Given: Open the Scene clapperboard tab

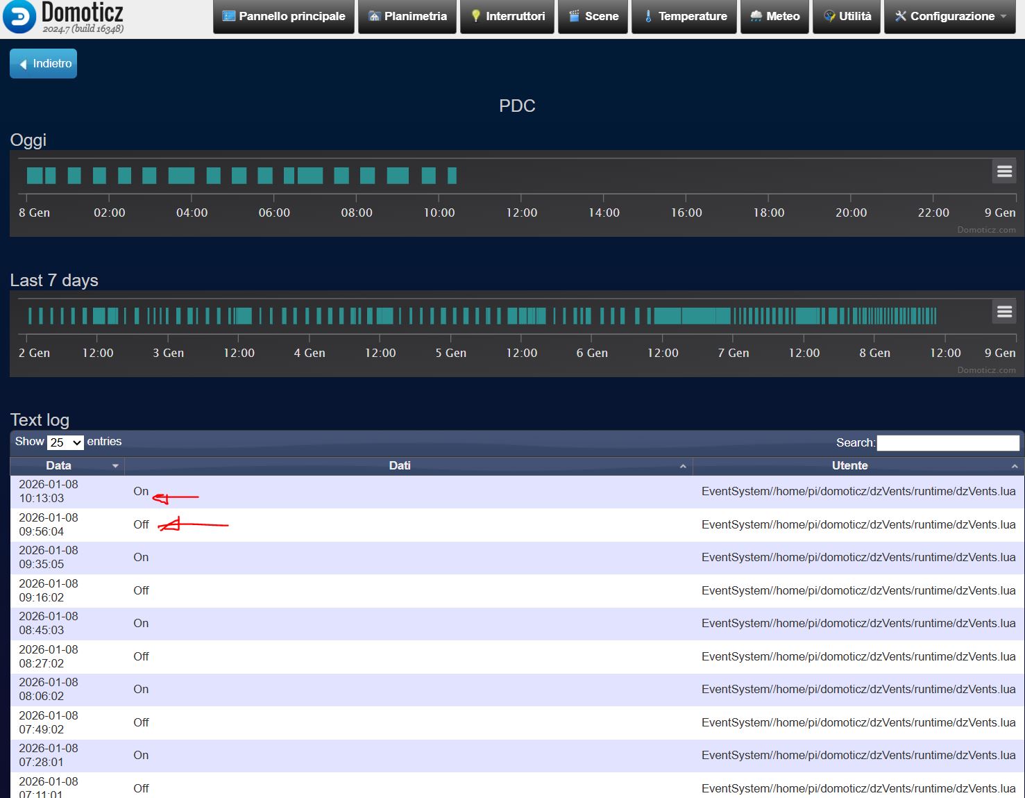Looking at the screenshot, I should (x=593, y=16).
